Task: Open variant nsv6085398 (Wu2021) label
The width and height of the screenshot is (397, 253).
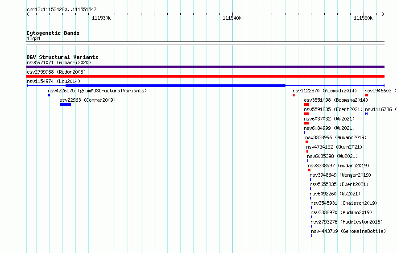Action: click(332, 156)
